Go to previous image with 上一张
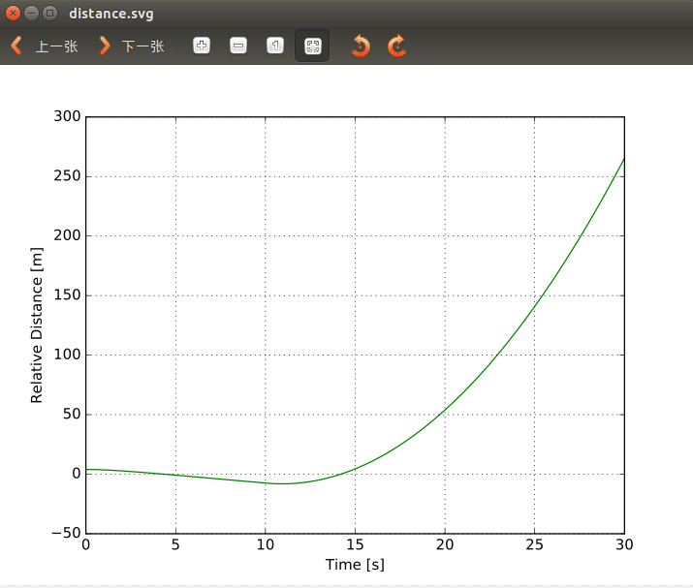Viewport: 693px width, 588px height. click(45, 46)
